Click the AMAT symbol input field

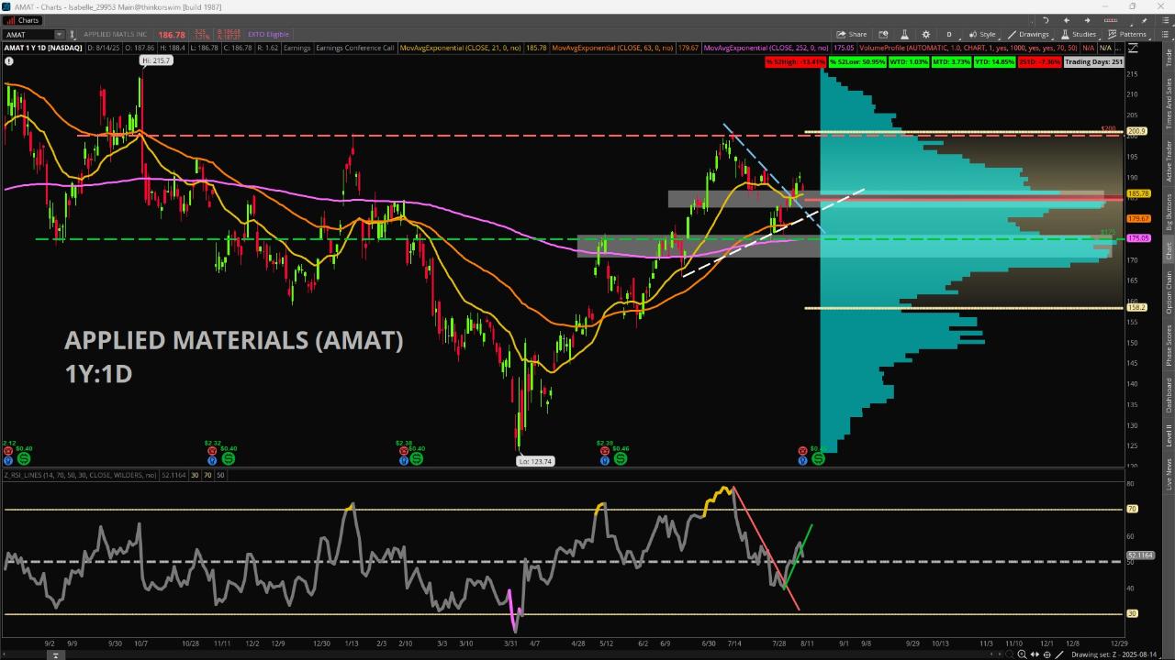click(28, 35)
